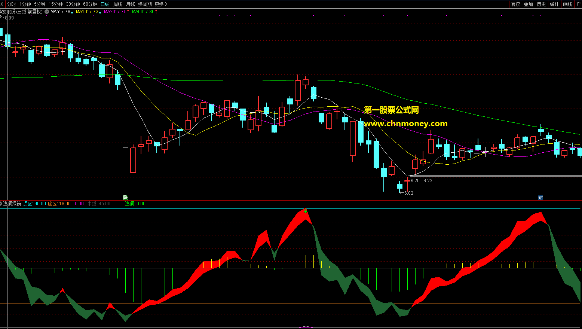Expand the 更多 periods list

(x=161, y=4)
